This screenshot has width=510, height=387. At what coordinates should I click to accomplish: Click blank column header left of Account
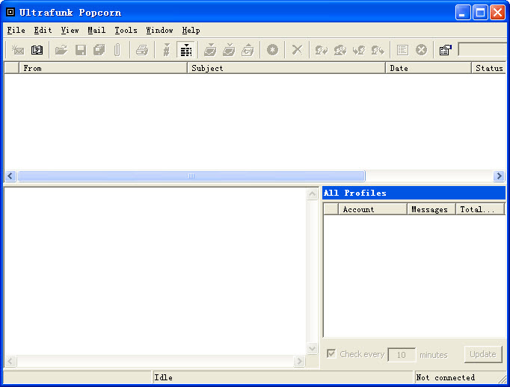[x=331, y=209]
